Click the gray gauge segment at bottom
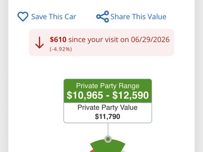Screen dimensions: 203x152 coord(124,151)
